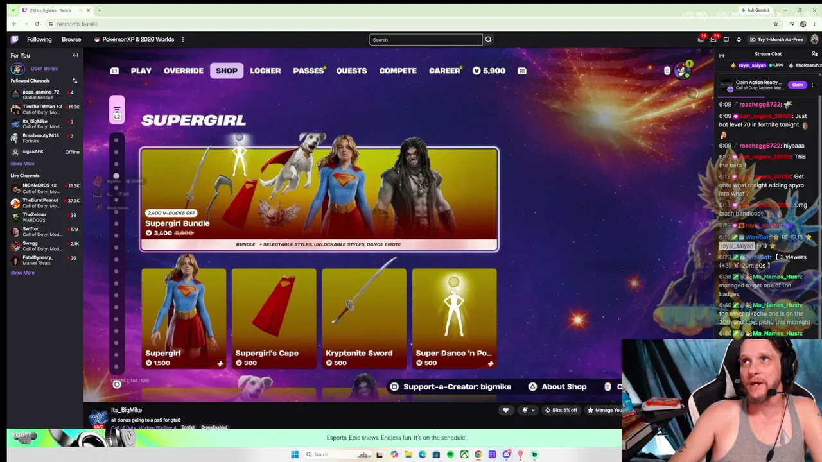Screen dimensions: 822x462
Task: Open the Bits: 5% off button
Action: [x=561, y=410]
